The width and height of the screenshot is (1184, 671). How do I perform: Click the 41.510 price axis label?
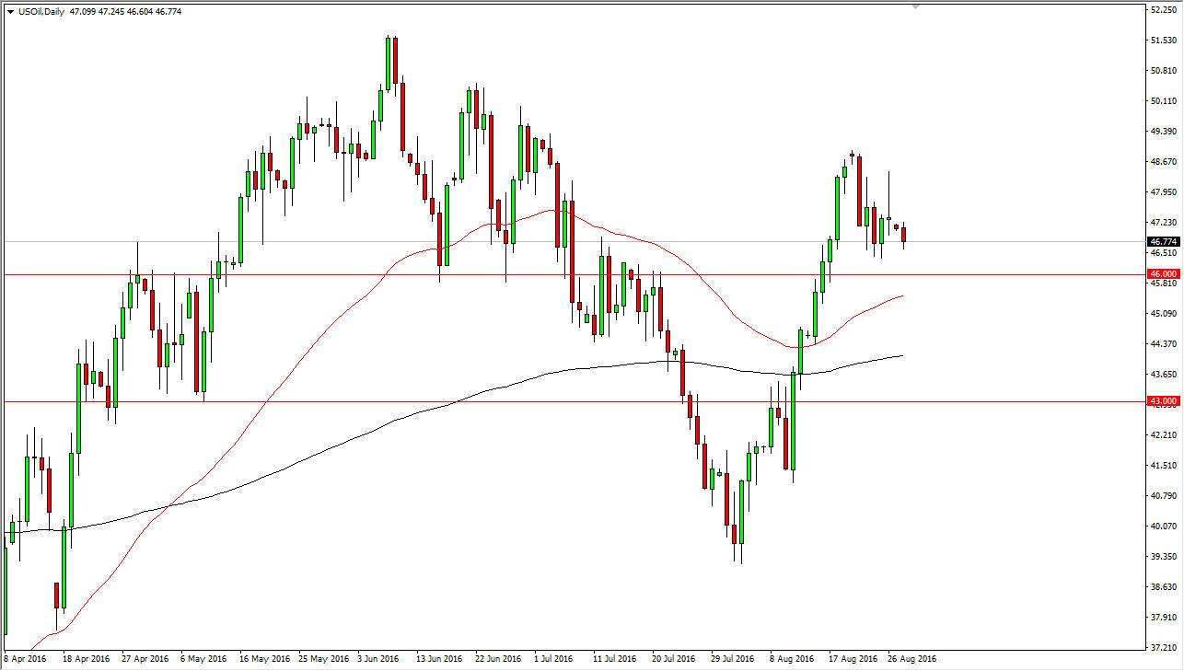coord(1164,466)
